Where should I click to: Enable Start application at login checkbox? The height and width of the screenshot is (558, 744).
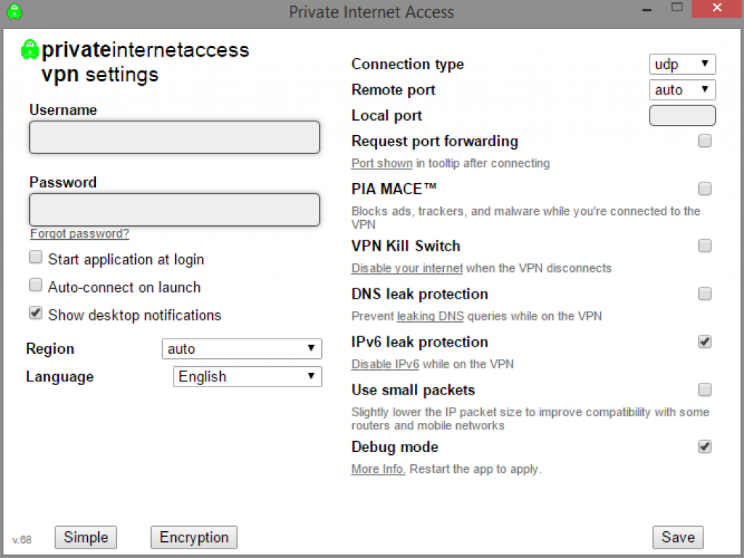point(36,257)
